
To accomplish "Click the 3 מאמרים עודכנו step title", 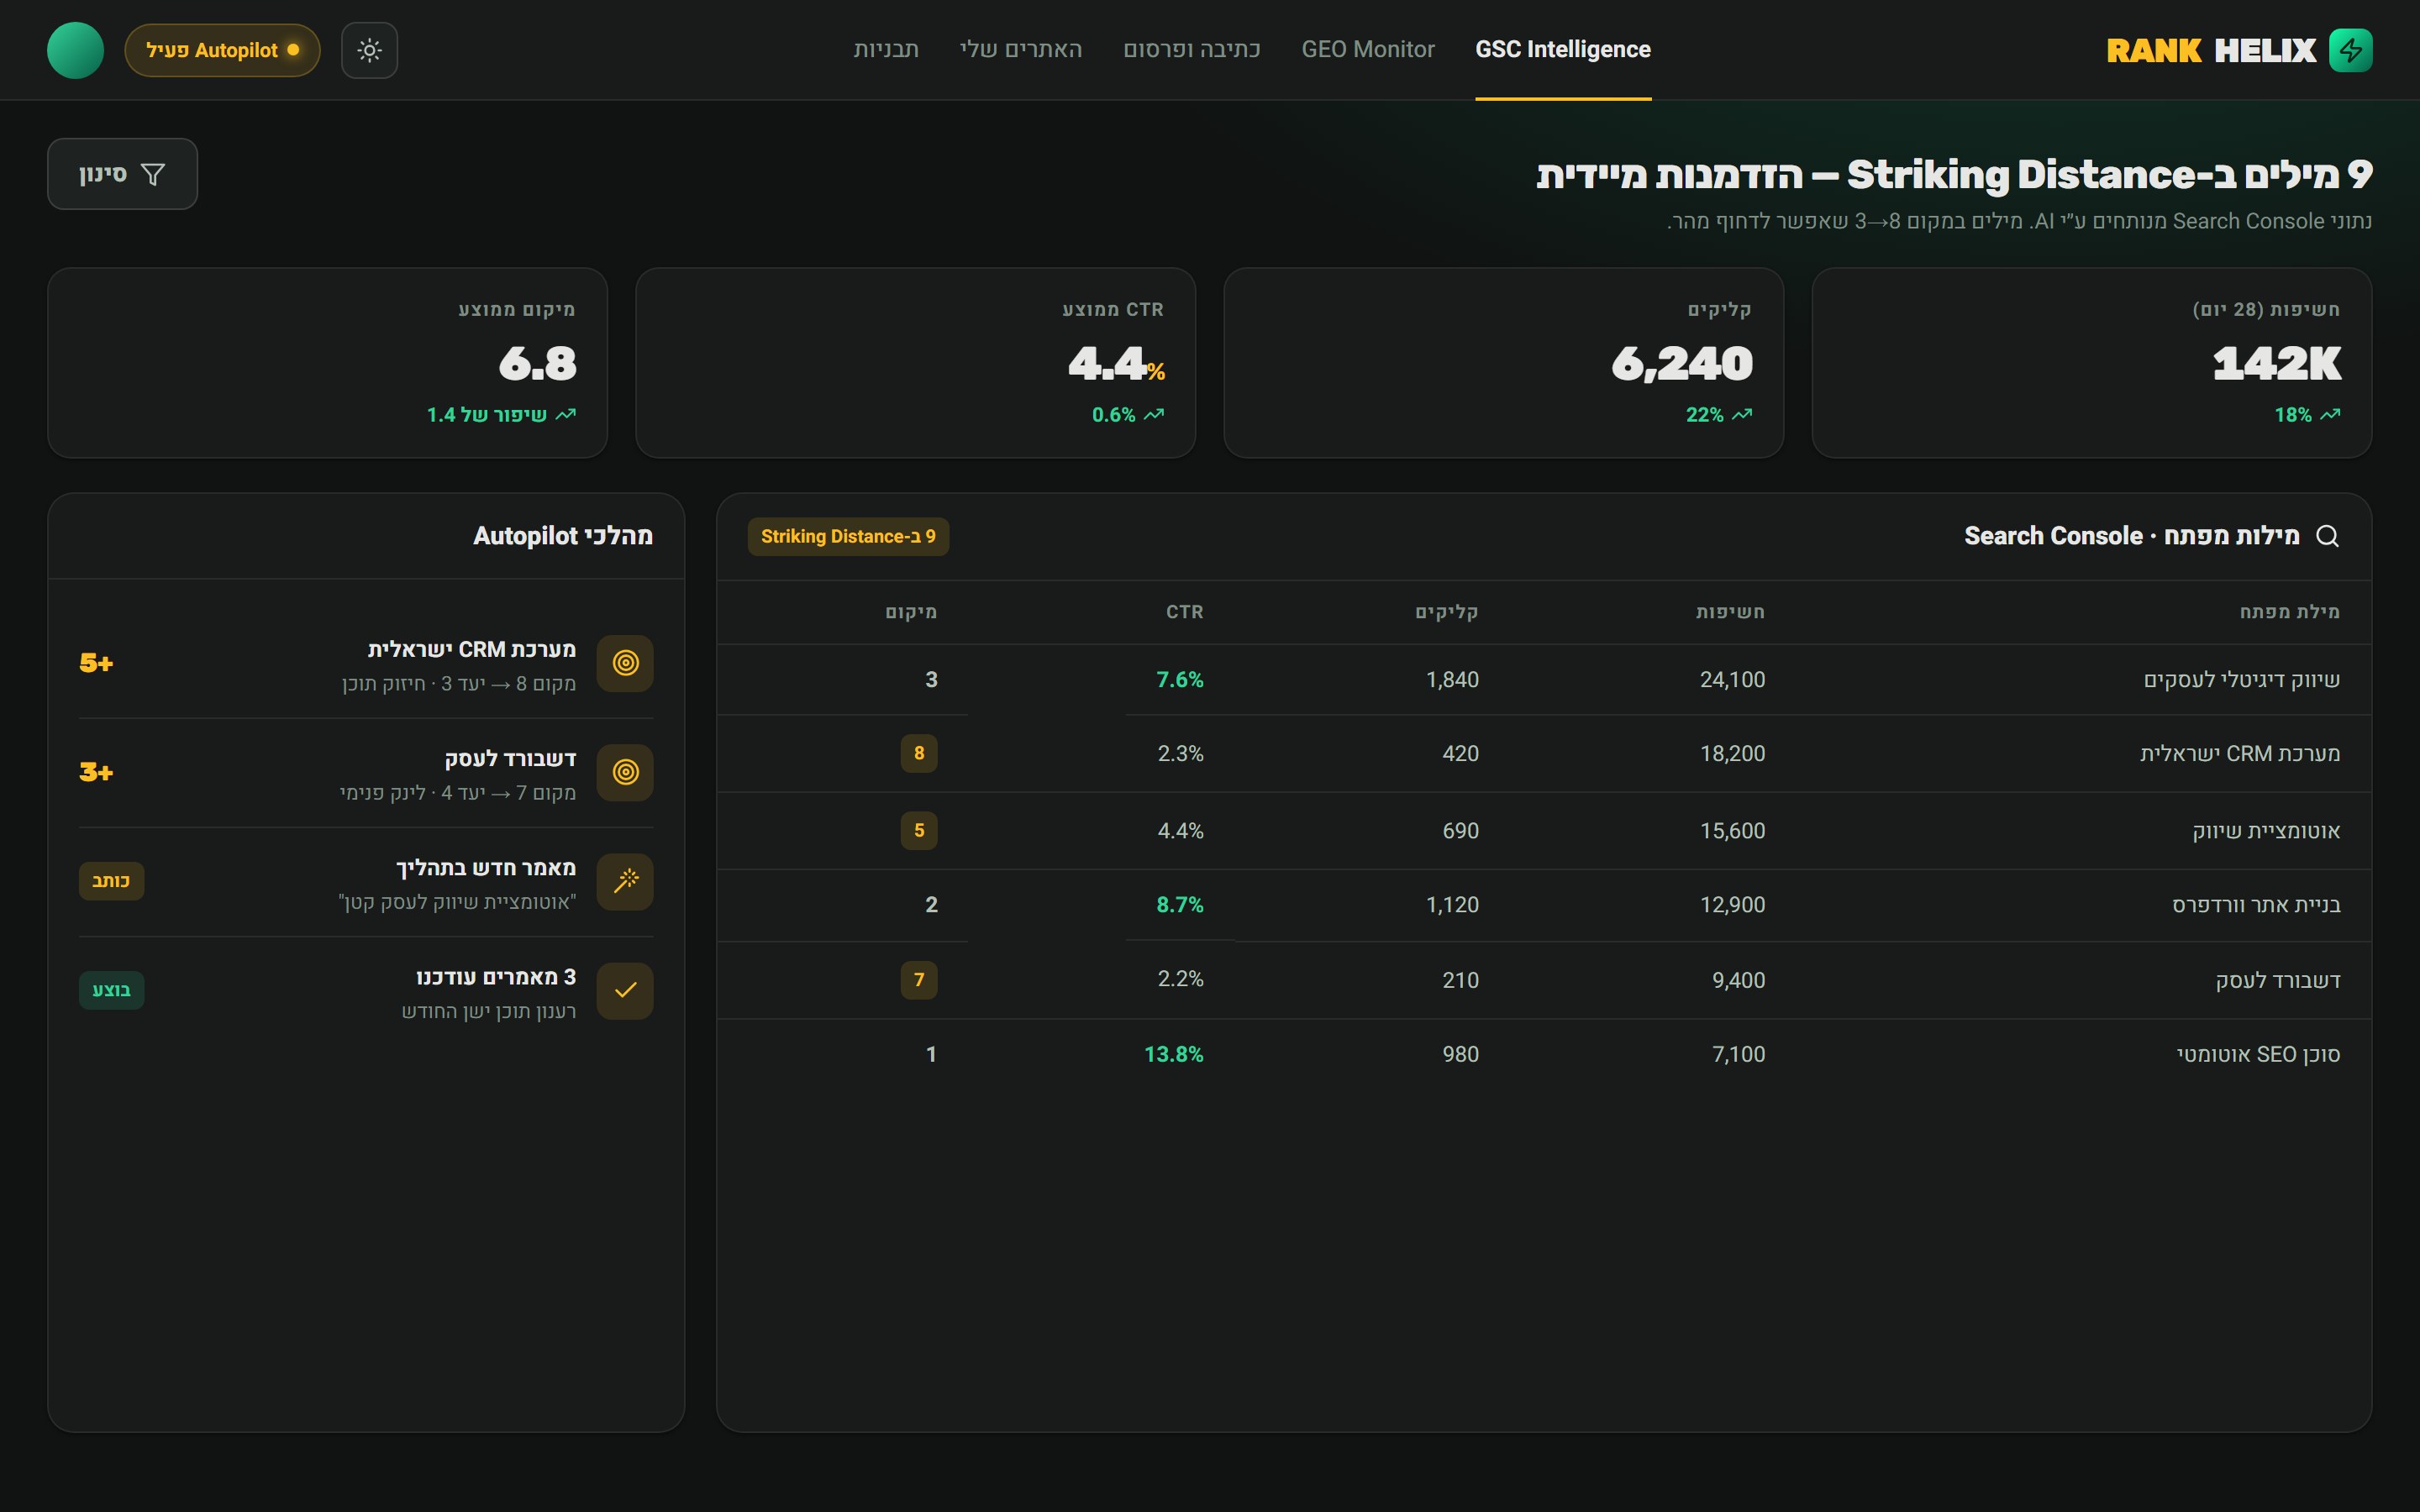I will pos(496,976).
